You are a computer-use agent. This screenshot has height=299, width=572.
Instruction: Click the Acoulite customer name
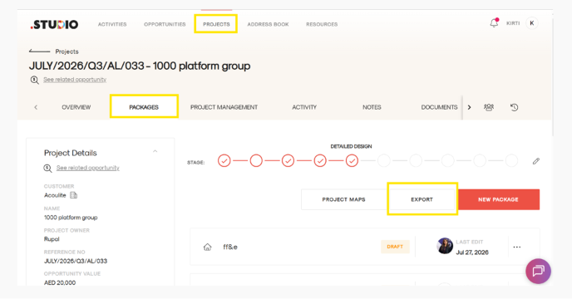point(55,195)
